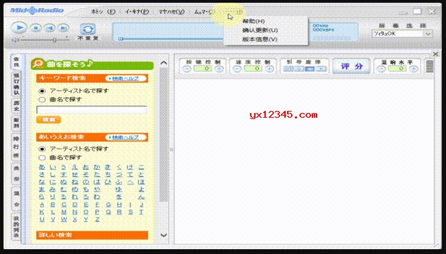Open the (F) file menu

103,12
